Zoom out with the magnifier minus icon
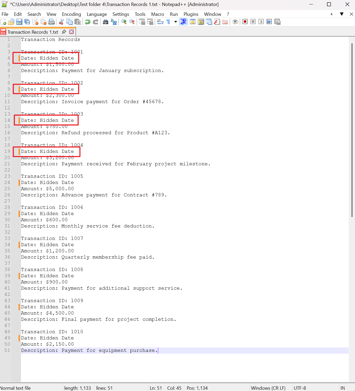Screen dimensions: 355x391 [x=132, y=22]
